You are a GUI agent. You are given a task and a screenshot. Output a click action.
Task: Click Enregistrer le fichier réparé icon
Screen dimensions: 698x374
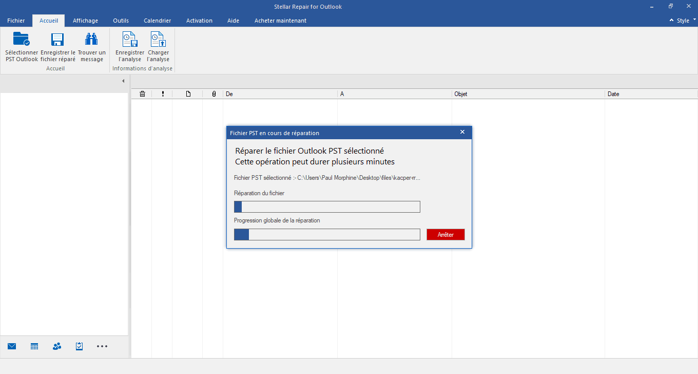pos(57,40)
